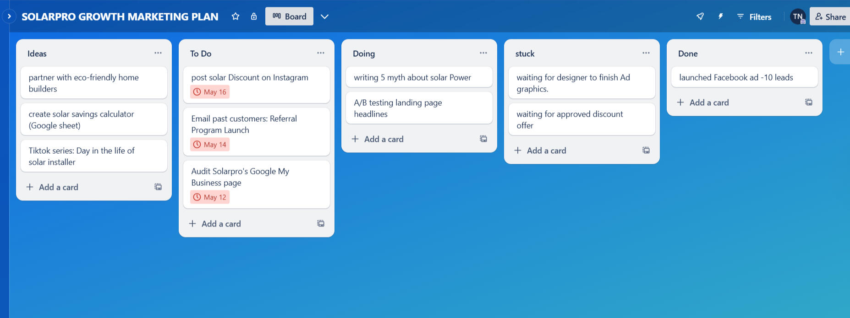Open board visibility lock icon

click(x=254, y=16)
